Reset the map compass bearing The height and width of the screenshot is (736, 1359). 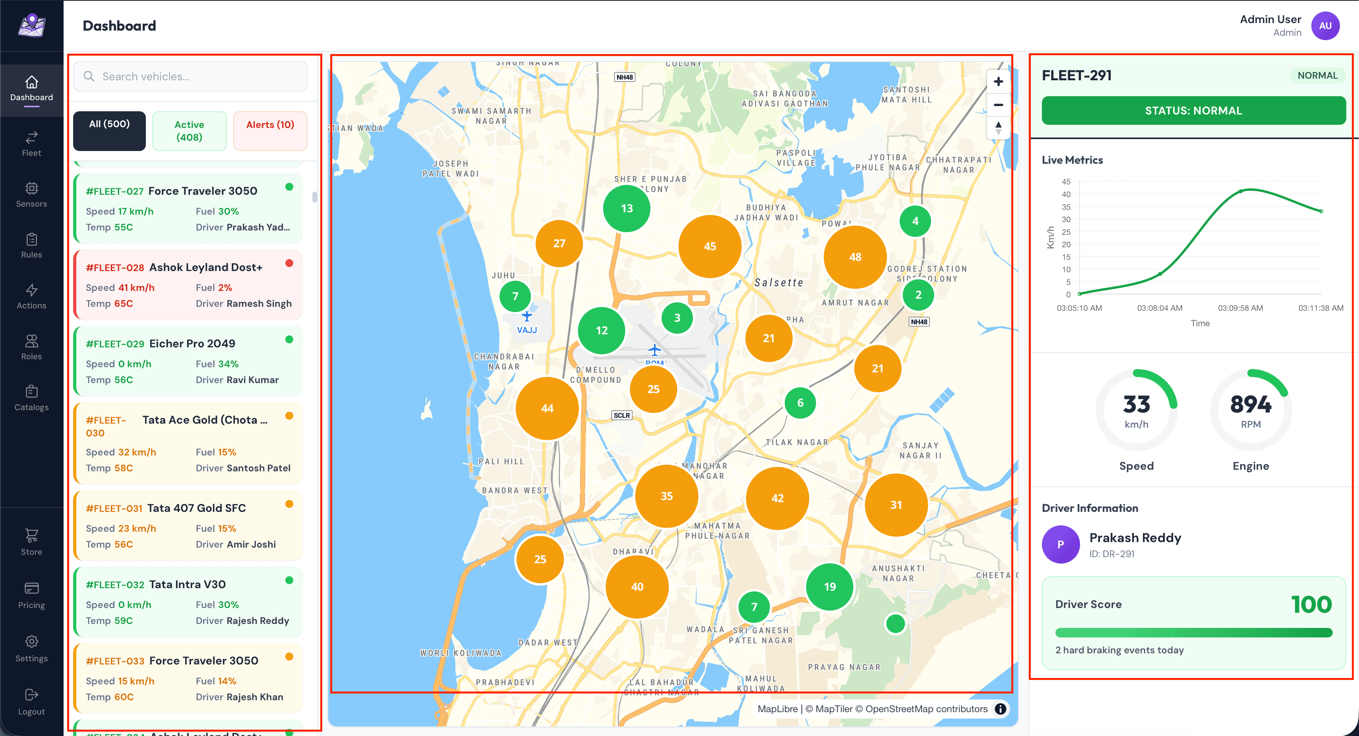coord(998,128)
